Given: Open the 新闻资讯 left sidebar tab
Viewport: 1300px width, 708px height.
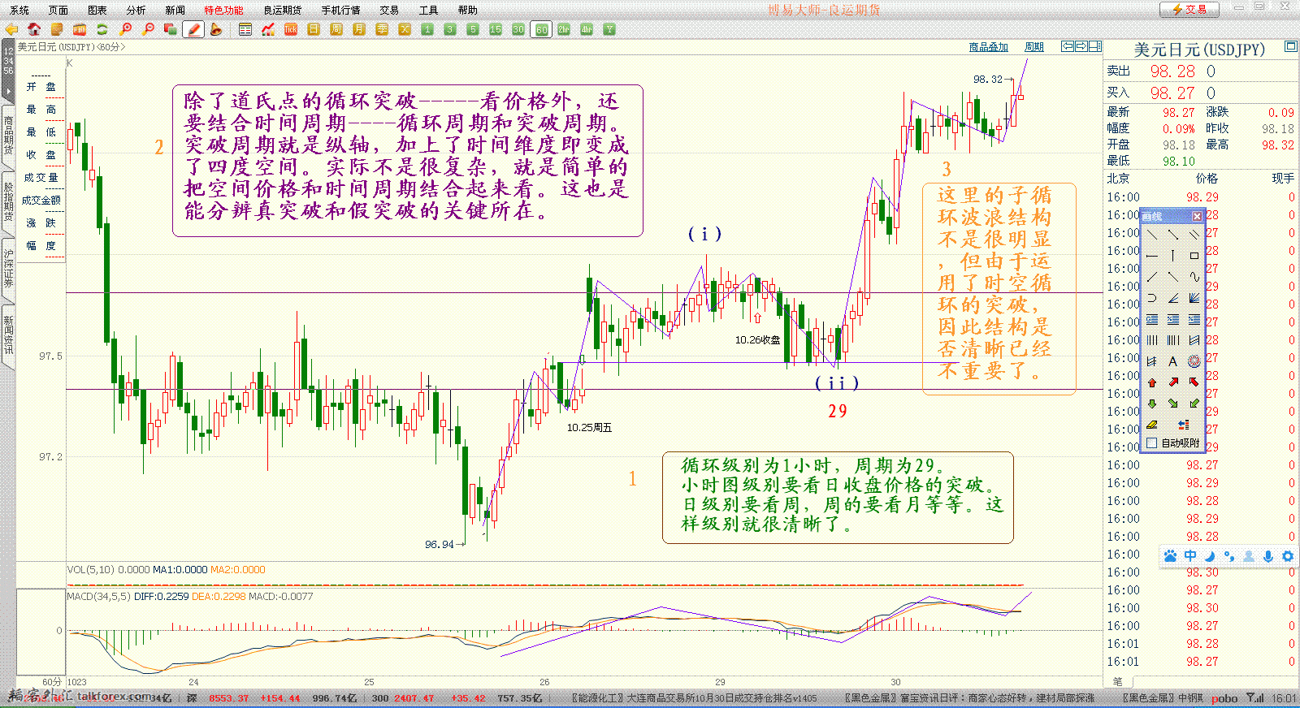Looking at the screenshot, I should 8,335.
